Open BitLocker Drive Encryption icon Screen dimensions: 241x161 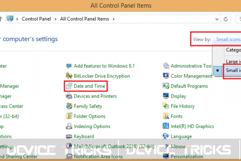[x=69, y=76]
